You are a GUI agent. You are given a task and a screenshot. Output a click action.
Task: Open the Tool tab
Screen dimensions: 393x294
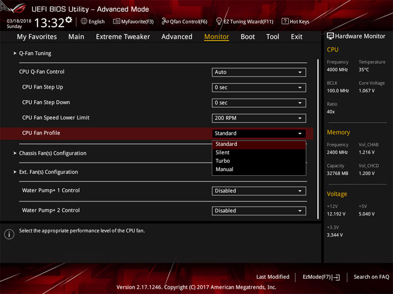pos(272,37)
